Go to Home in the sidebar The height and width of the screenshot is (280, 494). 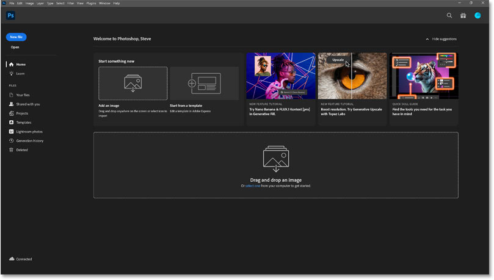21,65
